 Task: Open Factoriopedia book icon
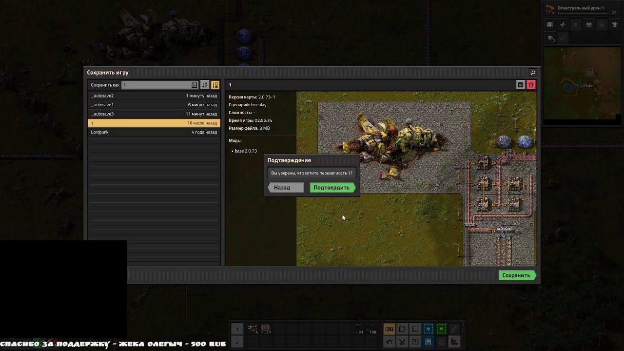[x=589, y=25]
